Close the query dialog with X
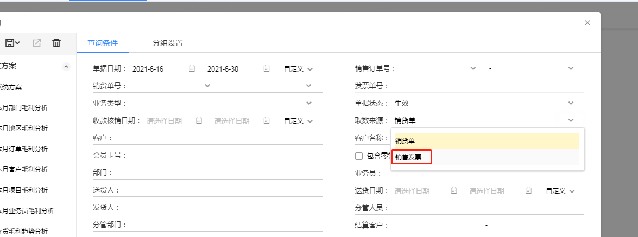638x237 pixels. point(587,23)
